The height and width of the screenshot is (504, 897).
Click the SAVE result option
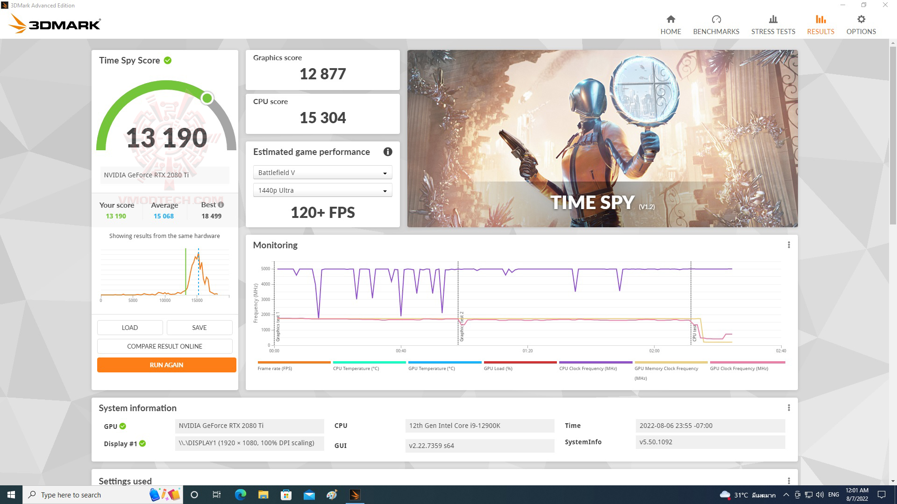(199, 327)
